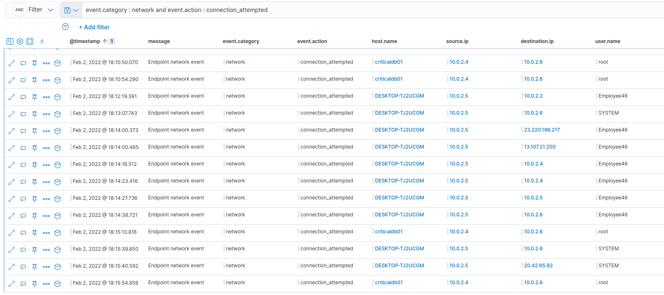Open more actions for the 18:10:50.070 event
This screenshot has height=295, width=664.
[x=46, y=63]
